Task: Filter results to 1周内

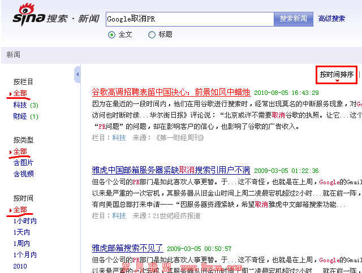Action: pyautogui.click(x=21, y=244)
